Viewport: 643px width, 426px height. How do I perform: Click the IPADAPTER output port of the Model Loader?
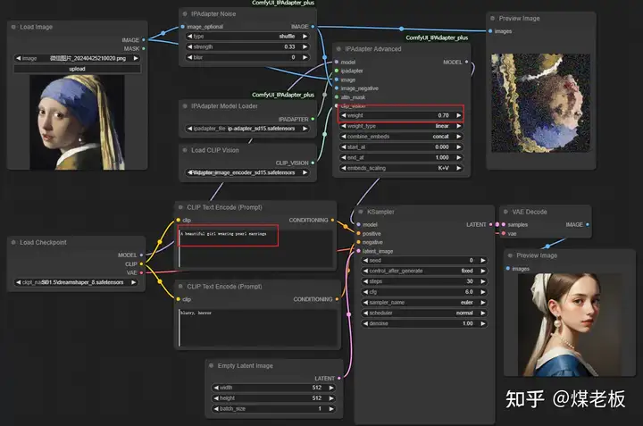coord(313,119)
